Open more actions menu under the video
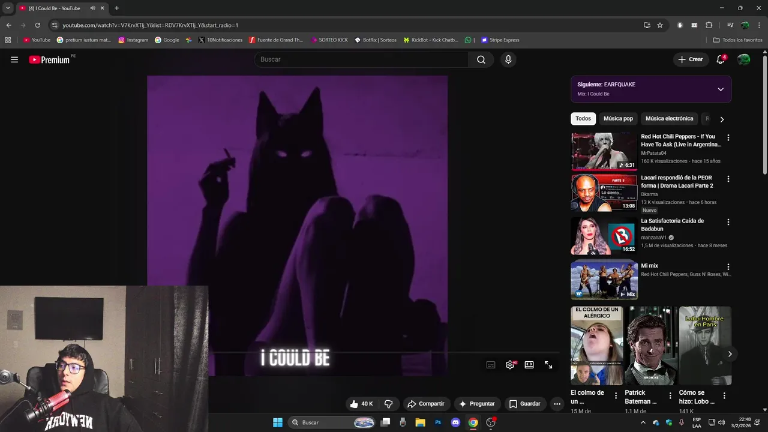 tap(557, 404)
